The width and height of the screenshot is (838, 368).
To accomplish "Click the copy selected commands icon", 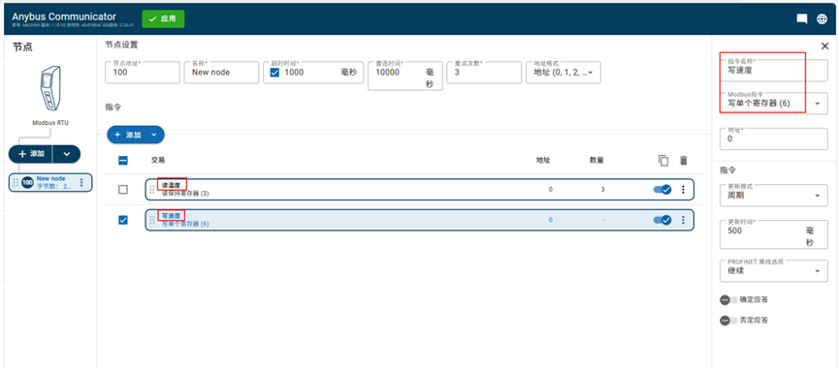I will pos(663,160).
